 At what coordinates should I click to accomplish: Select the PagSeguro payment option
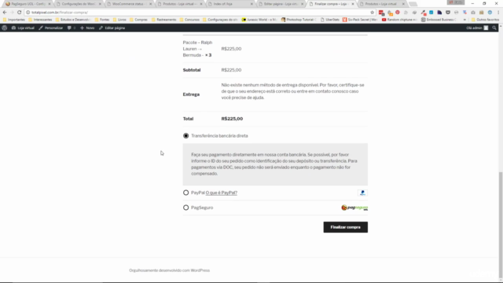click(186, 208)
